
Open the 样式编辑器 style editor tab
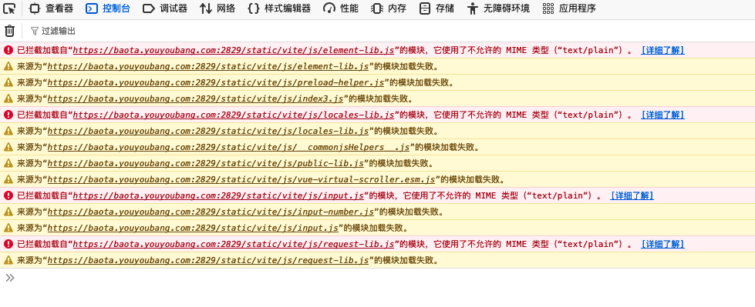click(x=279, y=8)
